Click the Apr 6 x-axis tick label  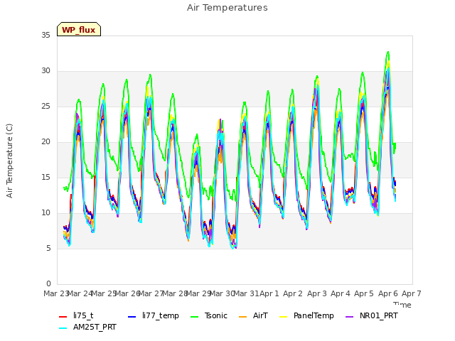click(387, 293)
